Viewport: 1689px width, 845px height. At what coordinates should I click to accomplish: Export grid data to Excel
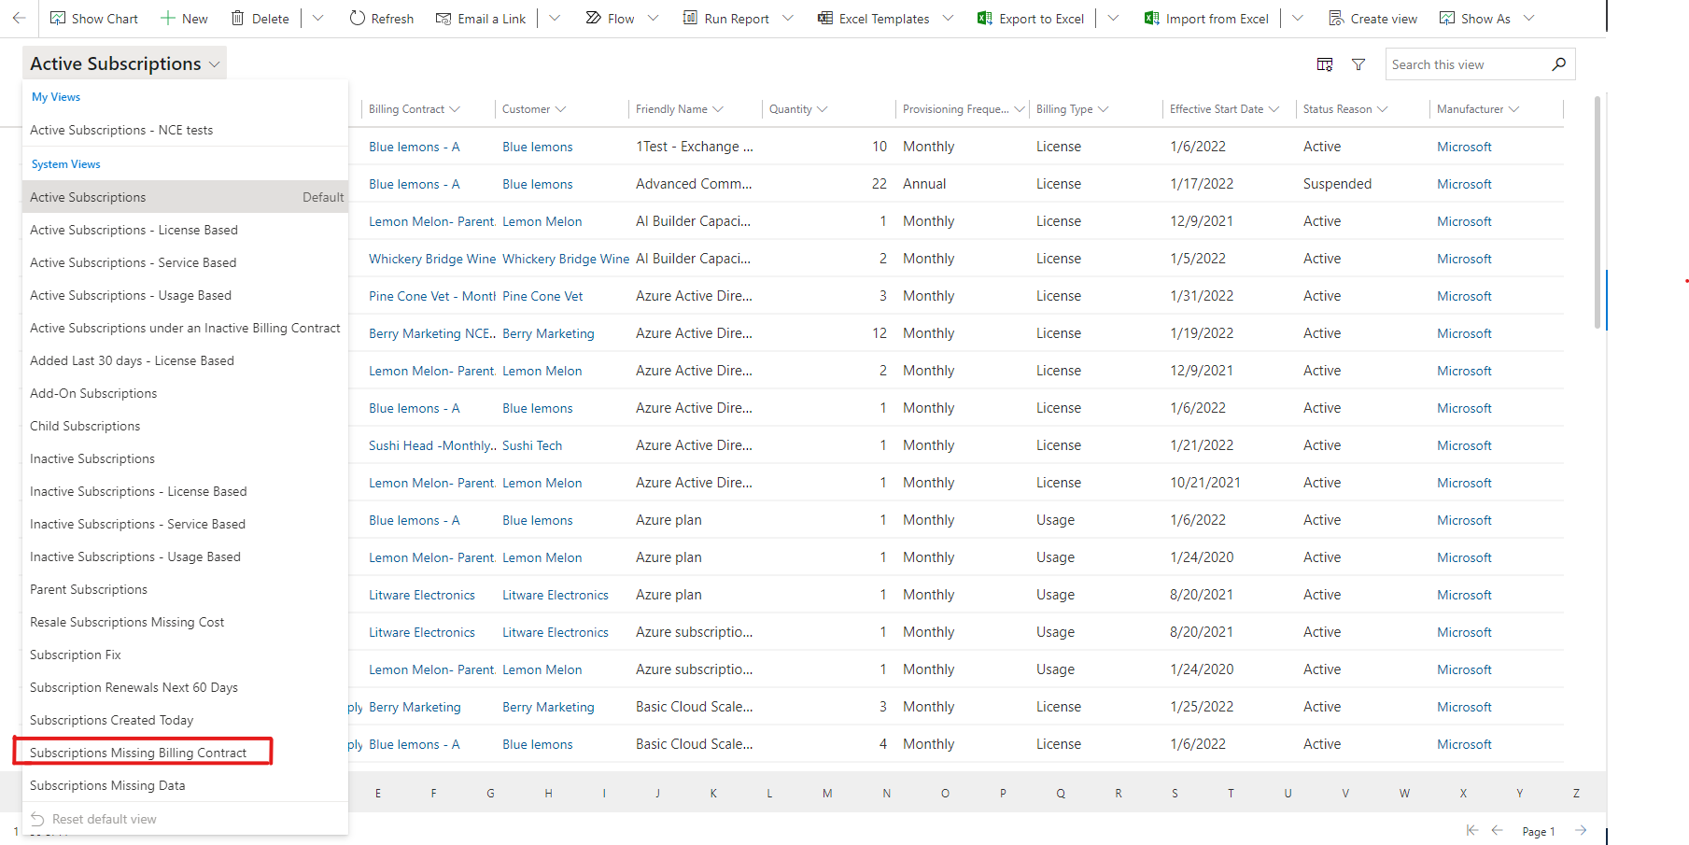point(1031,19)
